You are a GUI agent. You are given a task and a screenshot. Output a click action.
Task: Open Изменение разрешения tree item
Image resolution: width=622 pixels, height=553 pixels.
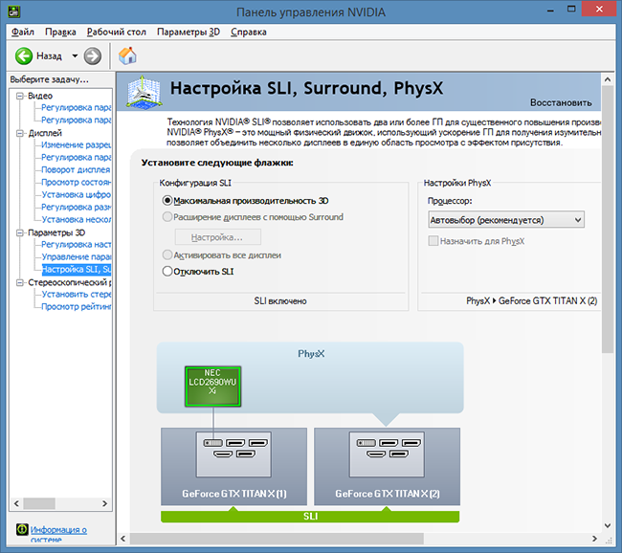point(77,144)
